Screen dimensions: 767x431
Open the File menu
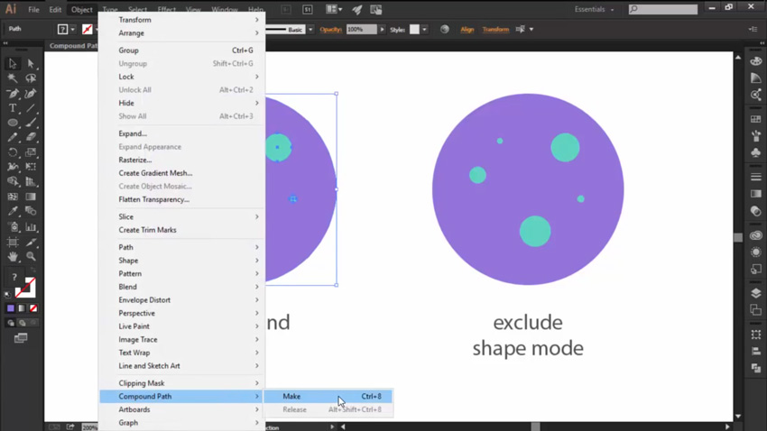click(x=33, y=9)
